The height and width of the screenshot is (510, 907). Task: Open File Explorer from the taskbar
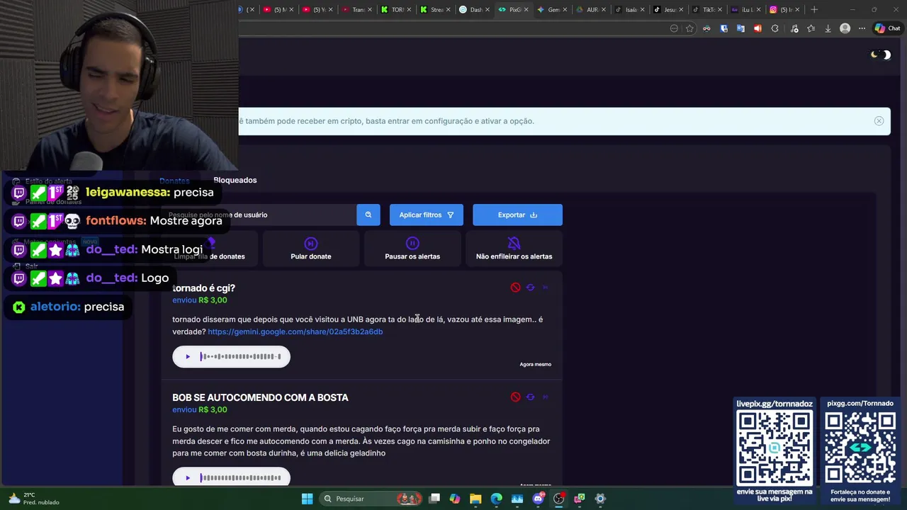pyautogui.click(x=475, y=499)
